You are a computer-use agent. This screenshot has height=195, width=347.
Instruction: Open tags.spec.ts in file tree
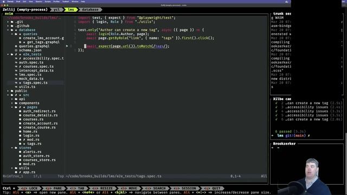point(35,83)
